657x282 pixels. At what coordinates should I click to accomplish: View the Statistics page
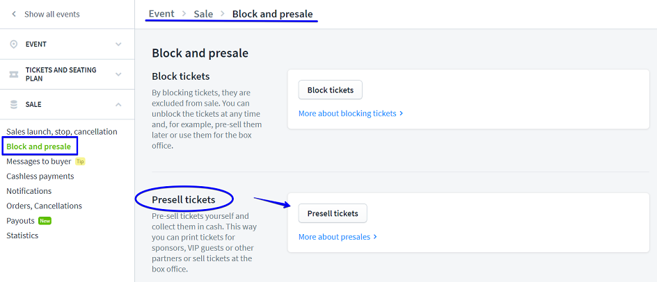coord(22,235)
